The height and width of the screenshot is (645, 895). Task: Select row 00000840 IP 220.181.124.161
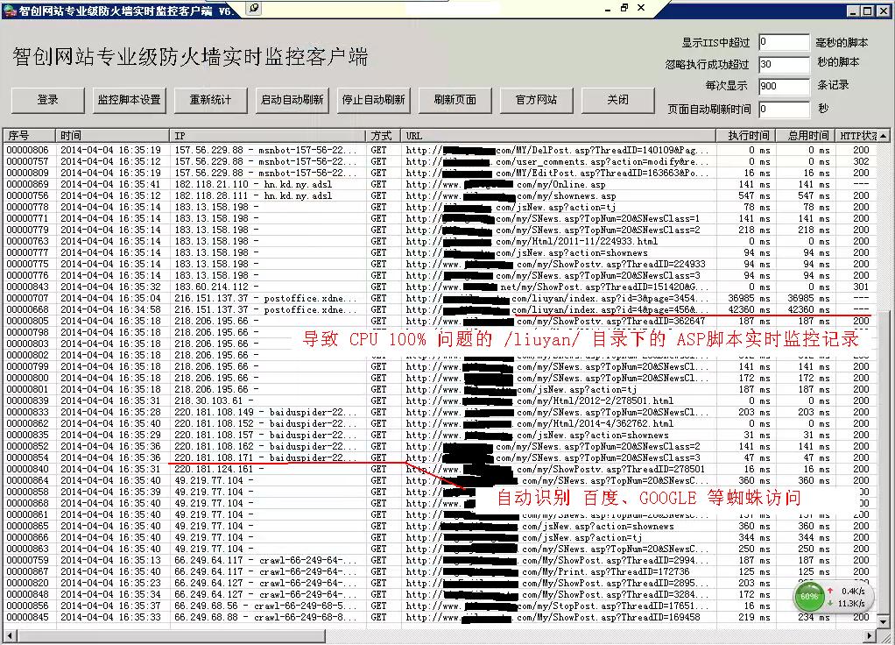[x=440, y=470]
